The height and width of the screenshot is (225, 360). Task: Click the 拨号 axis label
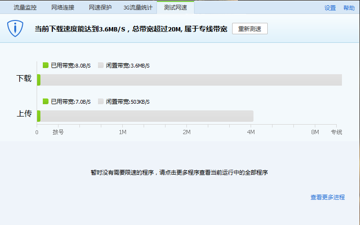pyautogui.click(x=58, y=132)
